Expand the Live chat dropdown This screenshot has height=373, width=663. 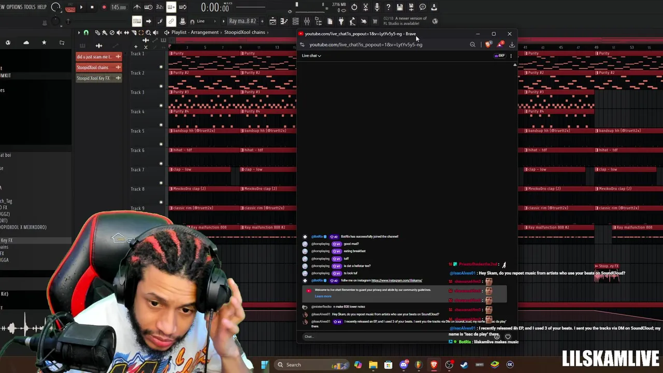coord(311,55)
